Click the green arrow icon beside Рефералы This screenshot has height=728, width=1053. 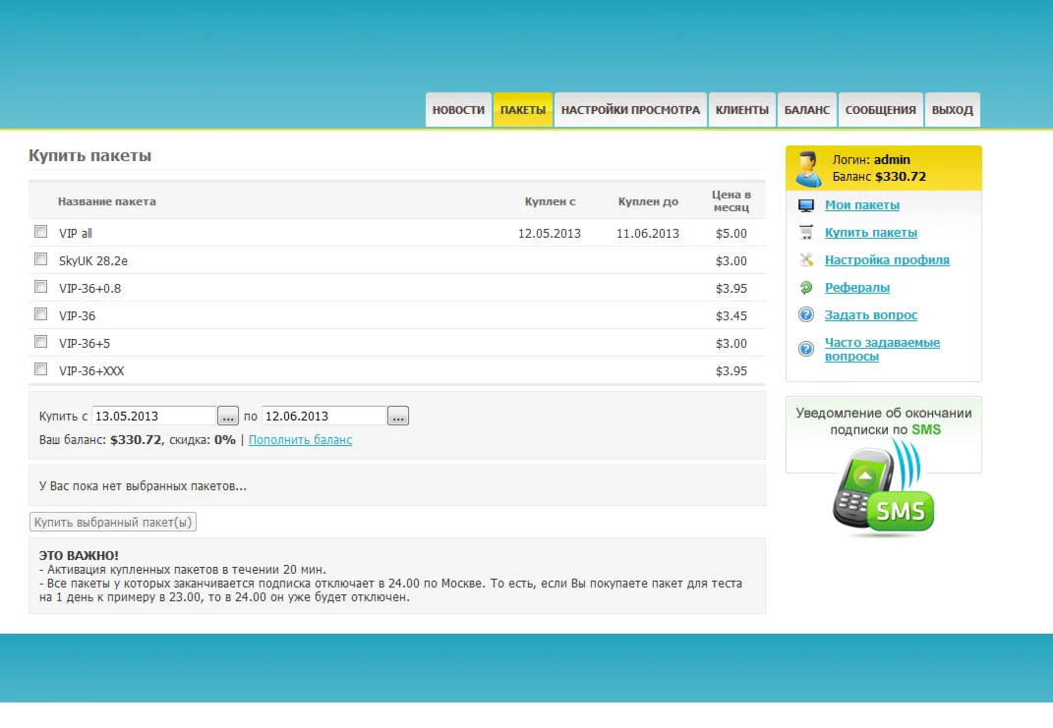(x=806, y=288)
